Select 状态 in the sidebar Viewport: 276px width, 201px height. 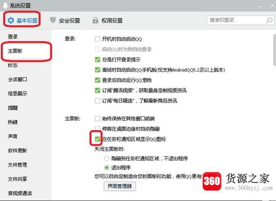tap(13, 65)
